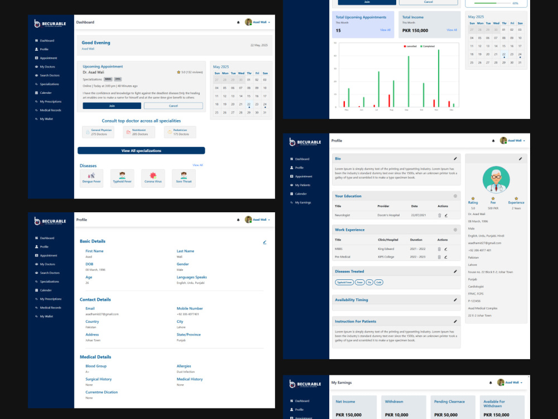Click the add icon beside Your Education
The width and height of the screenshot is (558, 419).
[x=455, y=196]
